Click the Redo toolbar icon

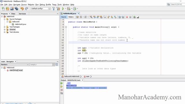point(27,9)
